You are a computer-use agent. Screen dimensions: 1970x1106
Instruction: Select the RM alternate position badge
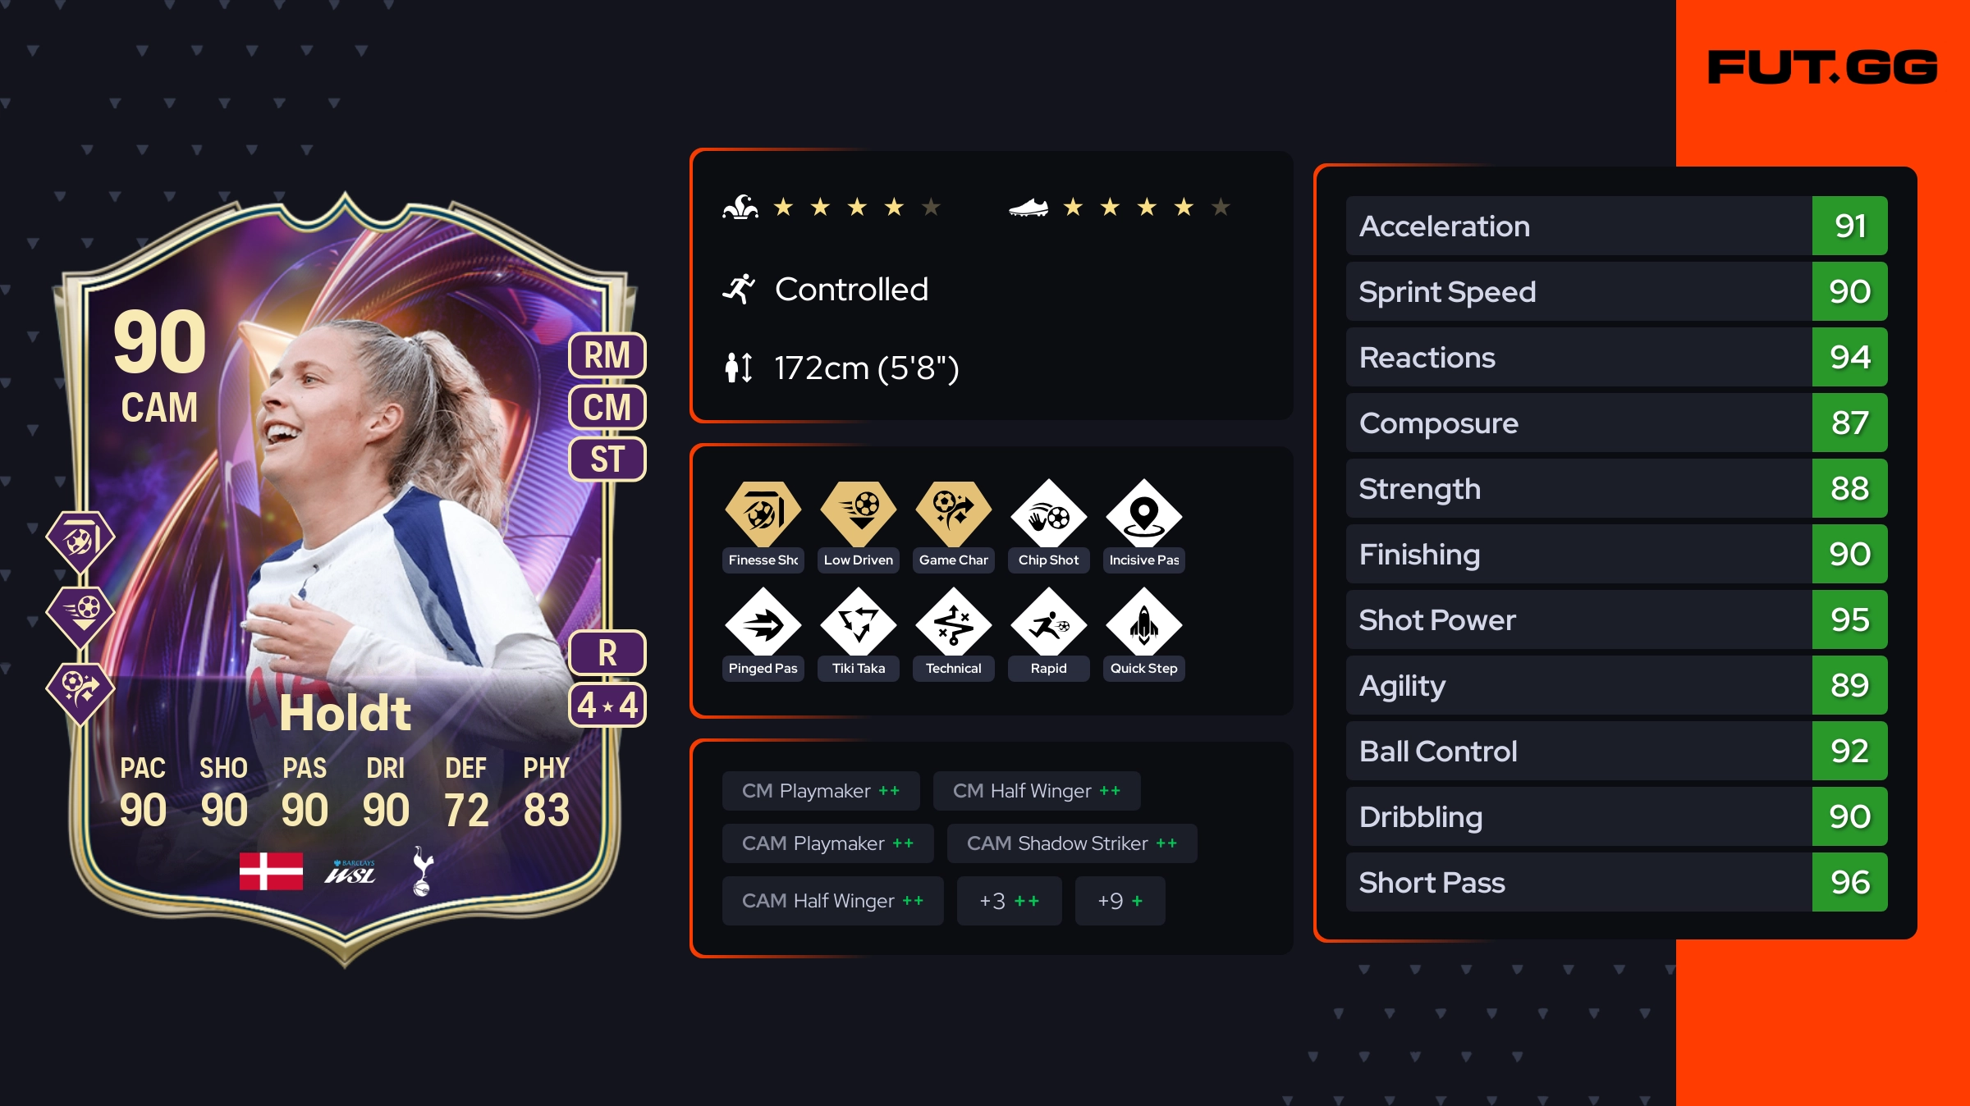(x=607, y=355)
